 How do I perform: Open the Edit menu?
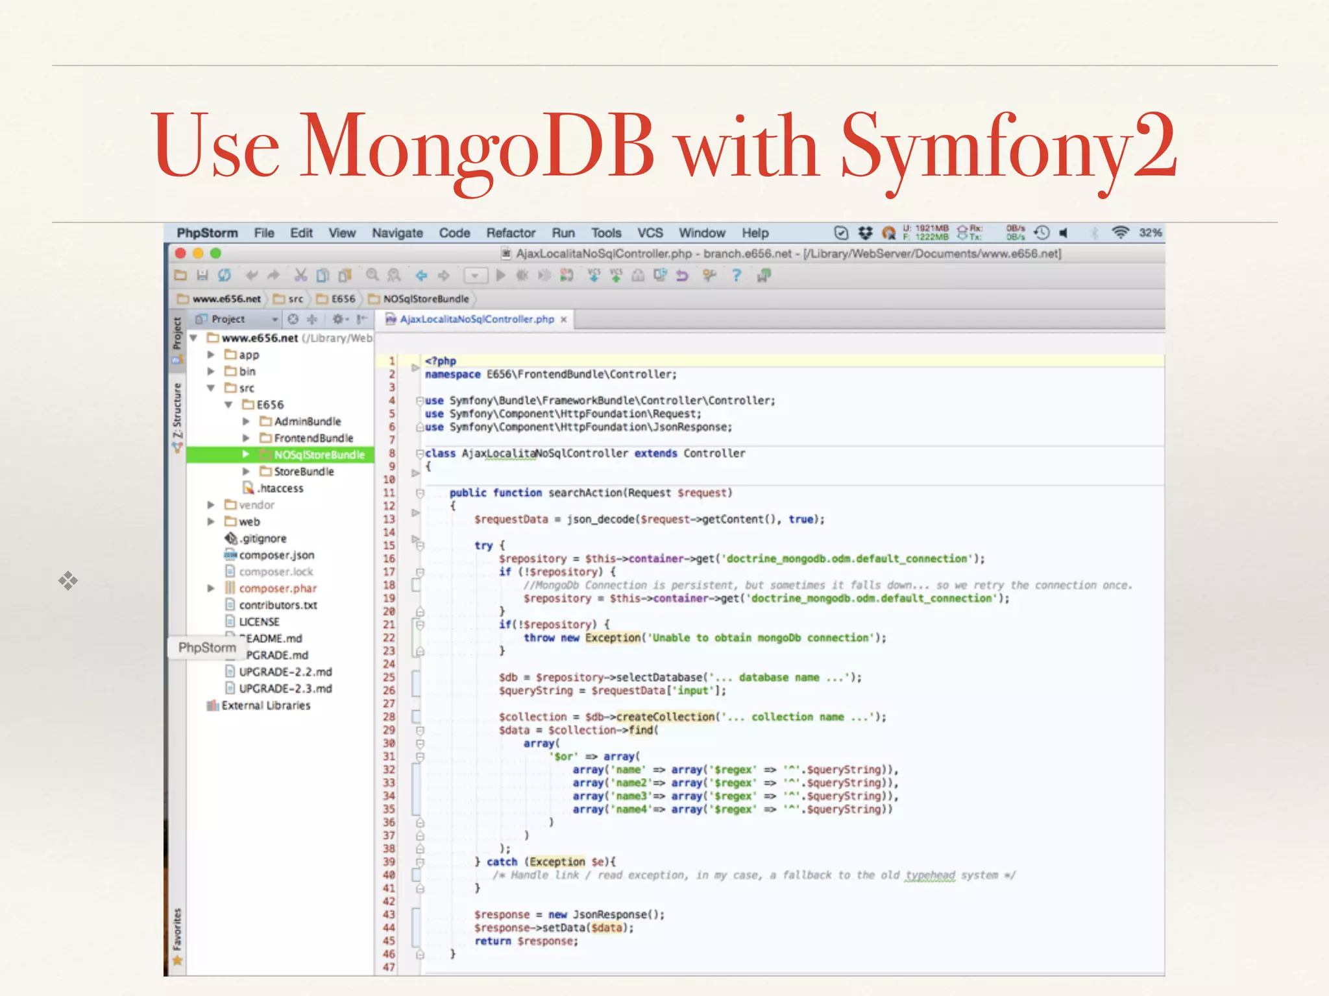coord(301,233)
